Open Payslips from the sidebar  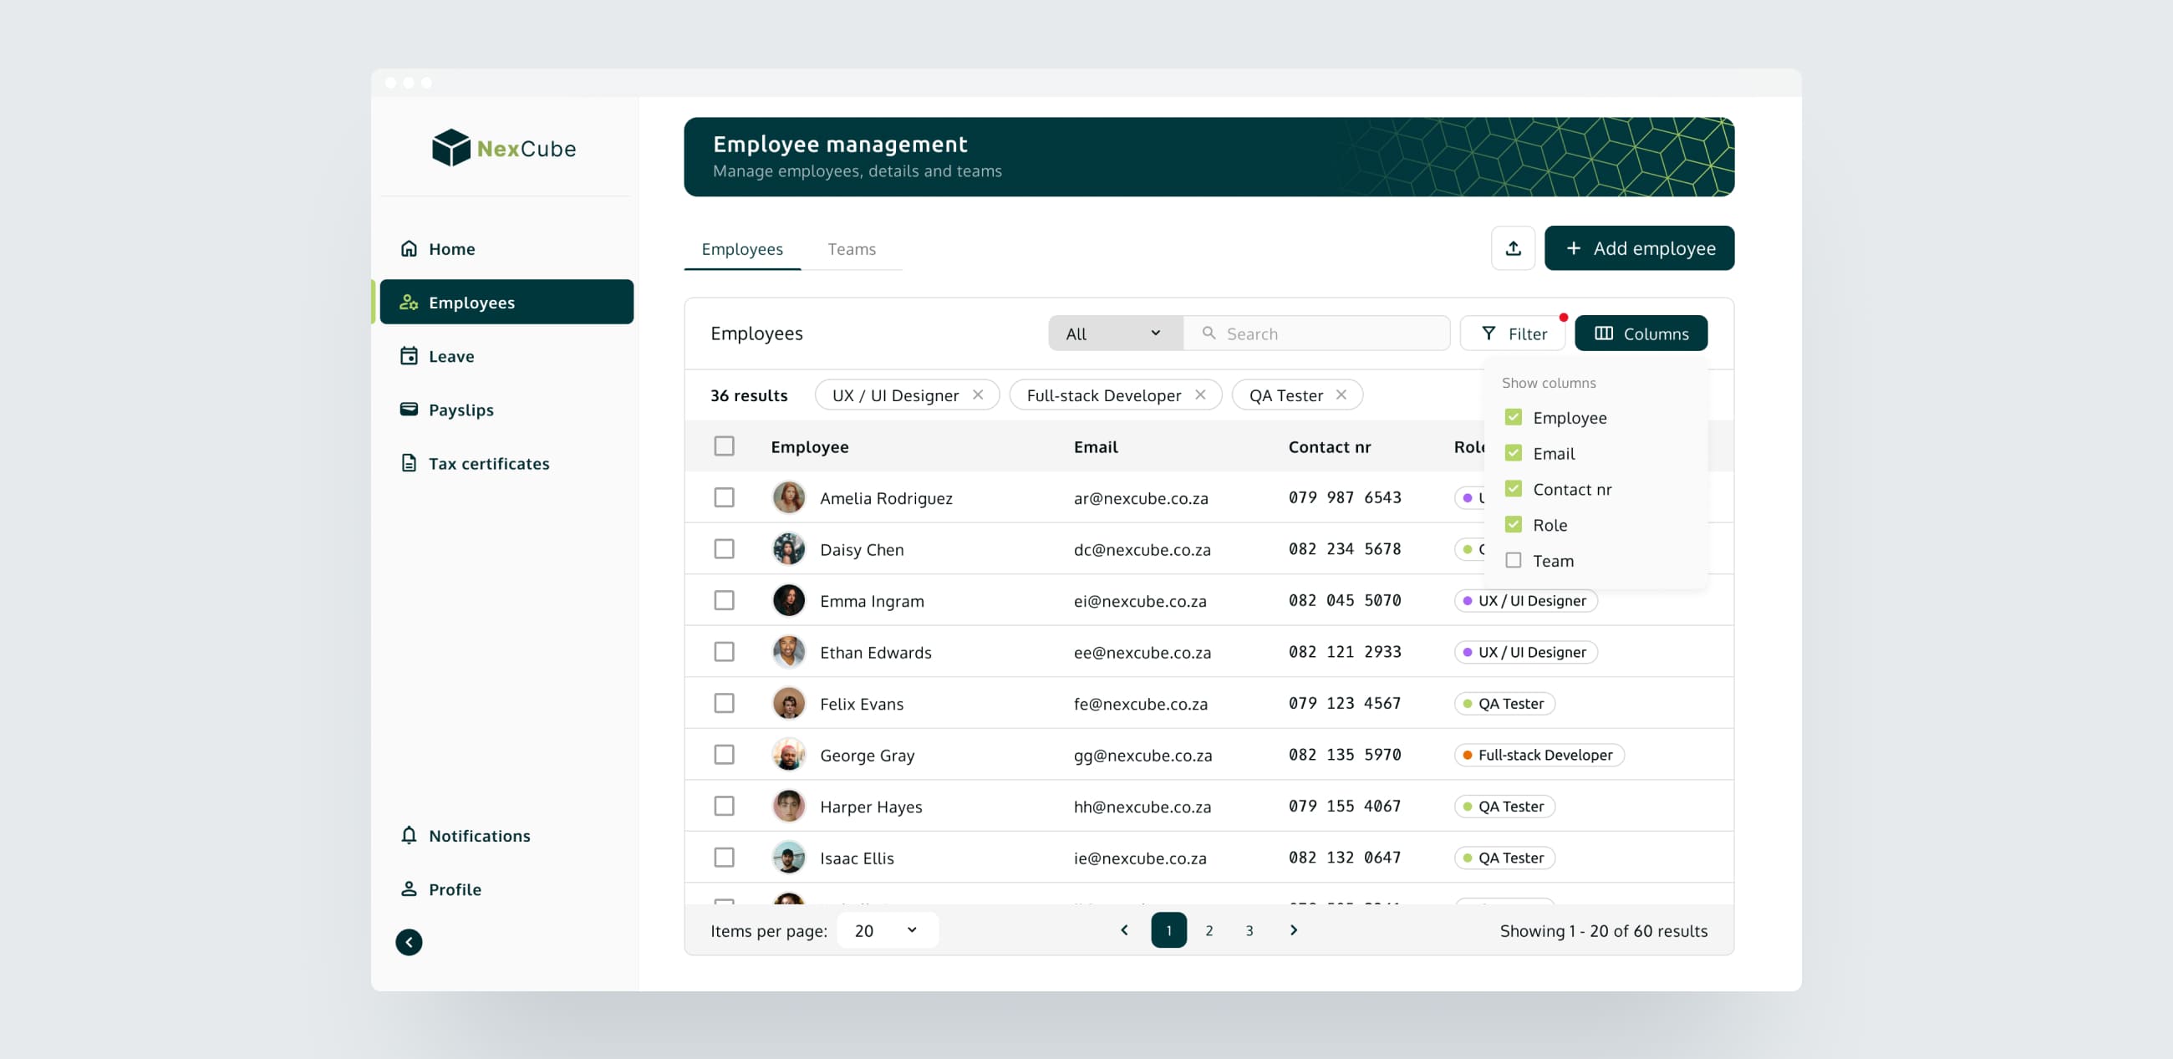click(x=461, y=410)
